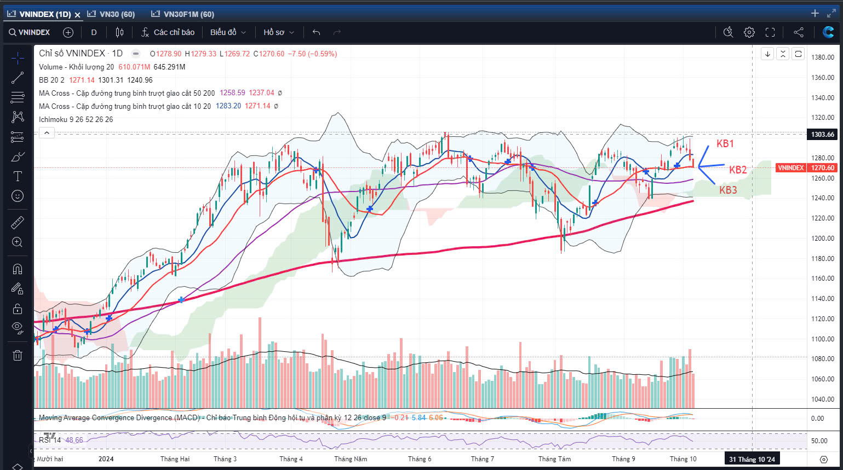Collapse the main chart pane

click(783, 54)
